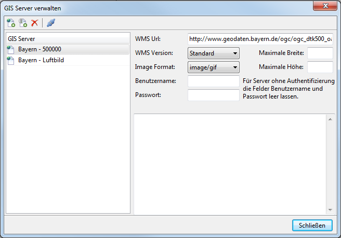Select the Bayern - Luftbild server entry

(x=41, y=61)
